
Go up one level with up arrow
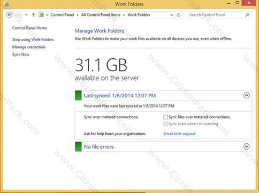(x=33, y=15)
